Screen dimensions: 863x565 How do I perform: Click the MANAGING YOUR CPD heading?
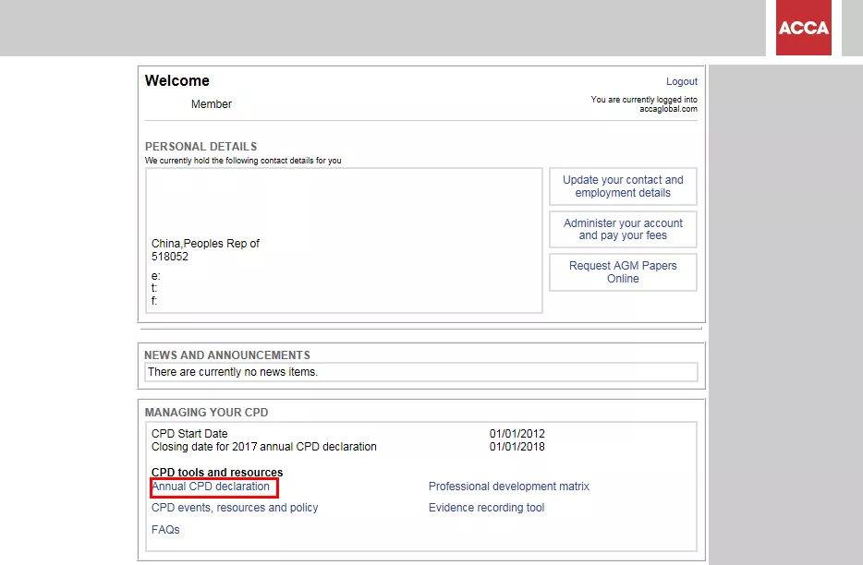click(x=206, y=413)
